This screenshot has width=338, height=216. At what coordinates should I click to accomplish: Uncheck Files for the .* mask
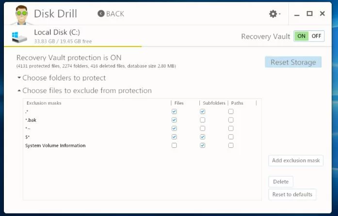pyautogui.click(x=174, y=111)
